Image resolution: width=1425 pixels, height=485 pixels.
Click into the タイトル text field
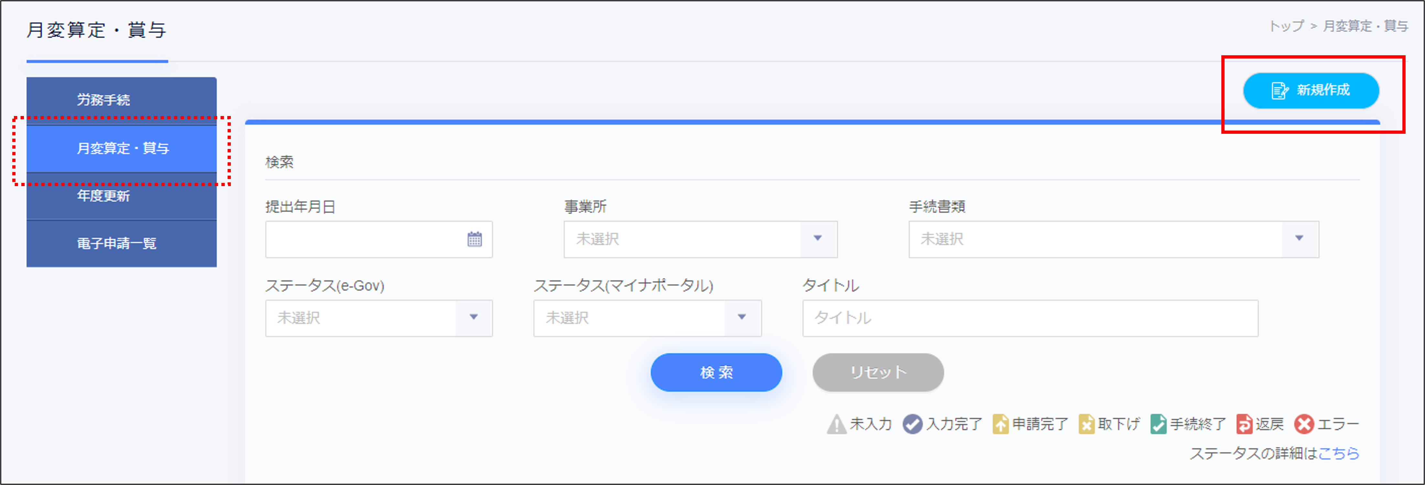pos(1030,317)
